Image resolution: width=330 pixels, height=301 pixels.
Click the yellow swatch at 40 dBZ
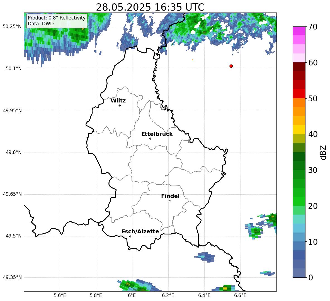(x=299, y=129)
